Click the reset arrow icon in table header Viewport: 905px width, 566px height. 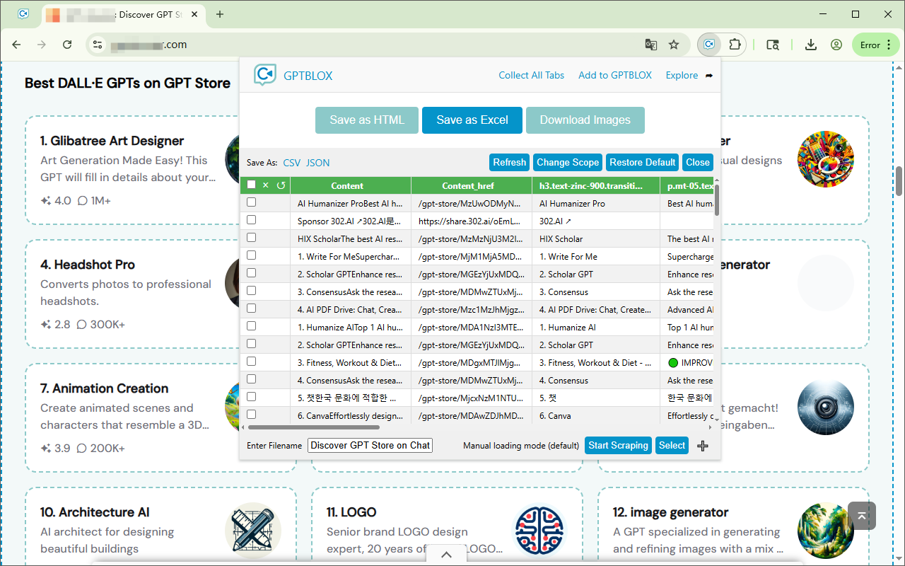click(x=281, y=185)
